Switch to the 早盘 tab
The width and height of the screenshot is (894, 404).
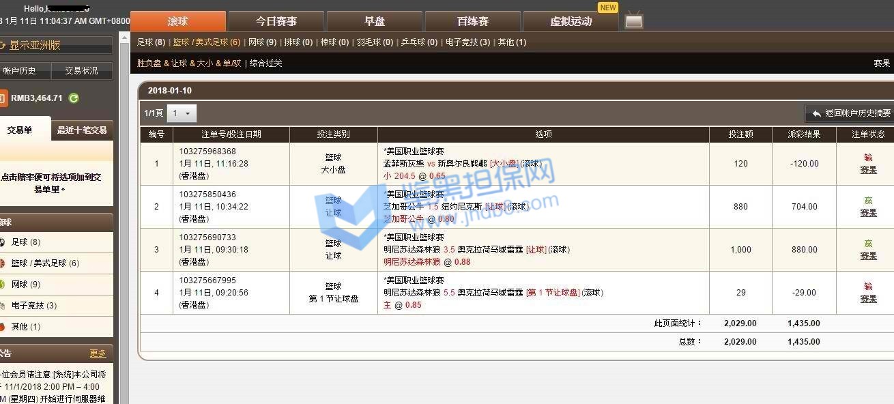(374, 21)
